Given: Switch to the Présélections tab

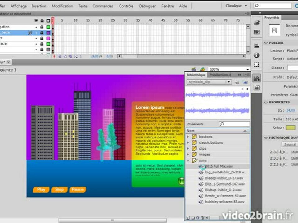Looking at the screenshot, I should (220, 75).
